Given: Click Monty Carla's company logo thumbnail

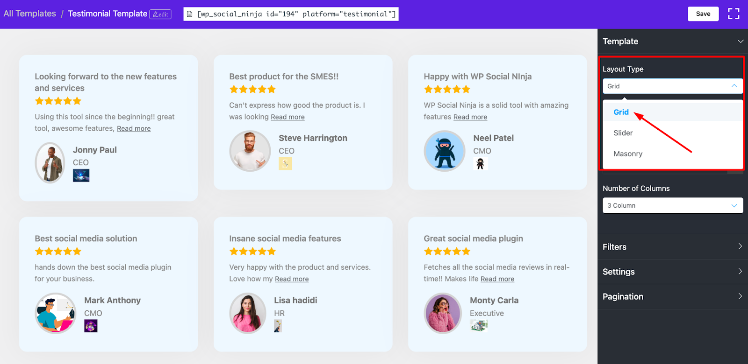Looking at the screenshot, I should click(479, 326).
